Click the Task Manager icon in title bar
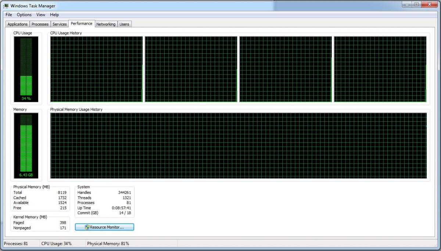This screenshot has width=441, height=251. coord(6,6)
